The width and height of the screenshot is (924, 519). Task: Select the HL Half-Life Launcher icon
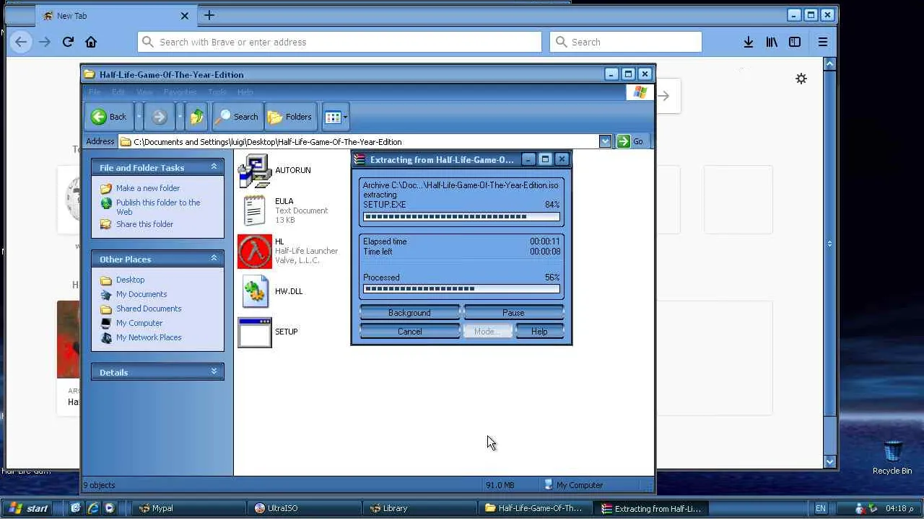coord(255,251)
